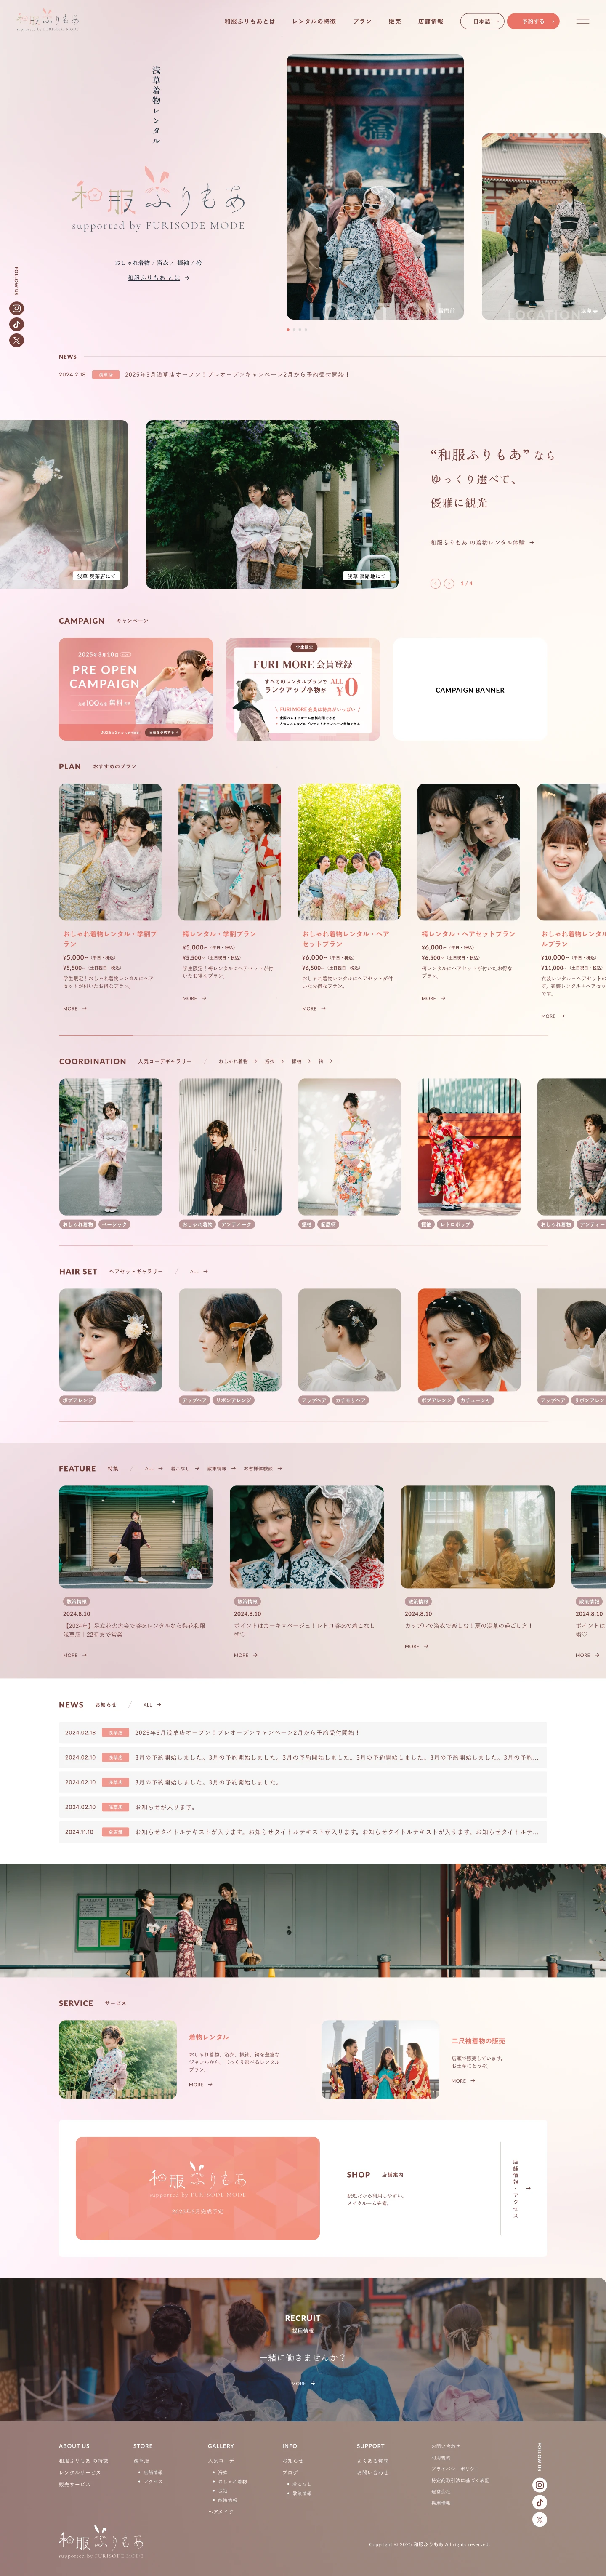The image size is (606, 2576).
Task: Open レンタルの特徴 menu item
Action: coord(314,21)
